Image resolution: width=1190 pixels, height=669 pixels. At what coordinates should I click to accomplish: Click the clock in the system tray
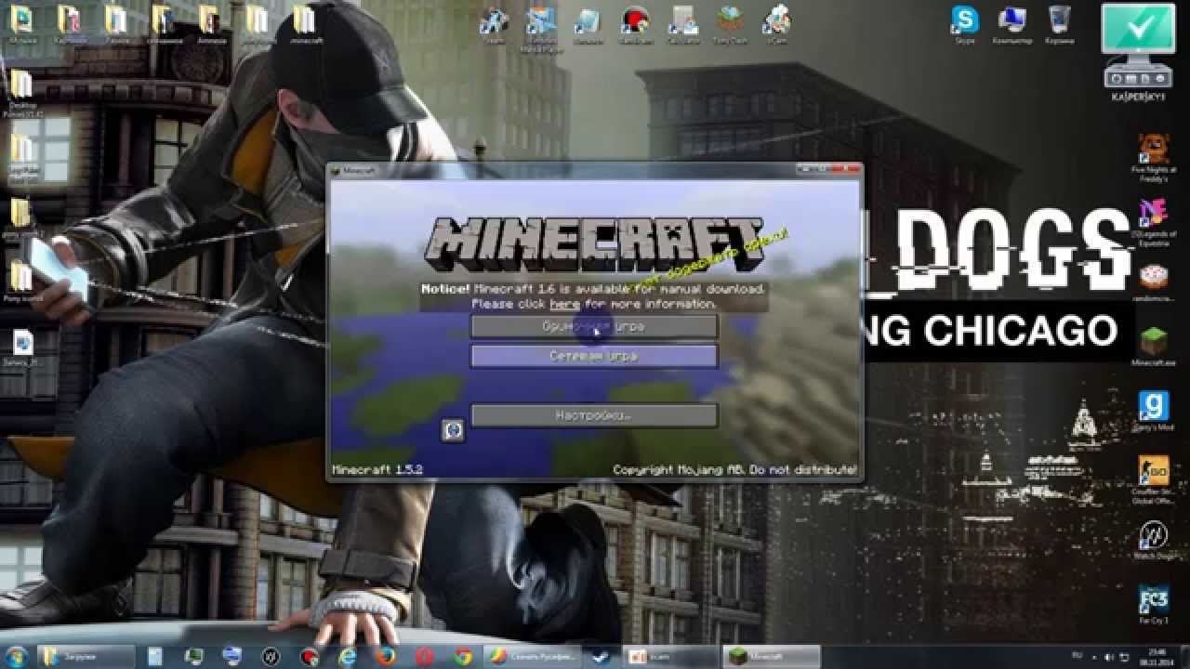tap(1156, 656)
